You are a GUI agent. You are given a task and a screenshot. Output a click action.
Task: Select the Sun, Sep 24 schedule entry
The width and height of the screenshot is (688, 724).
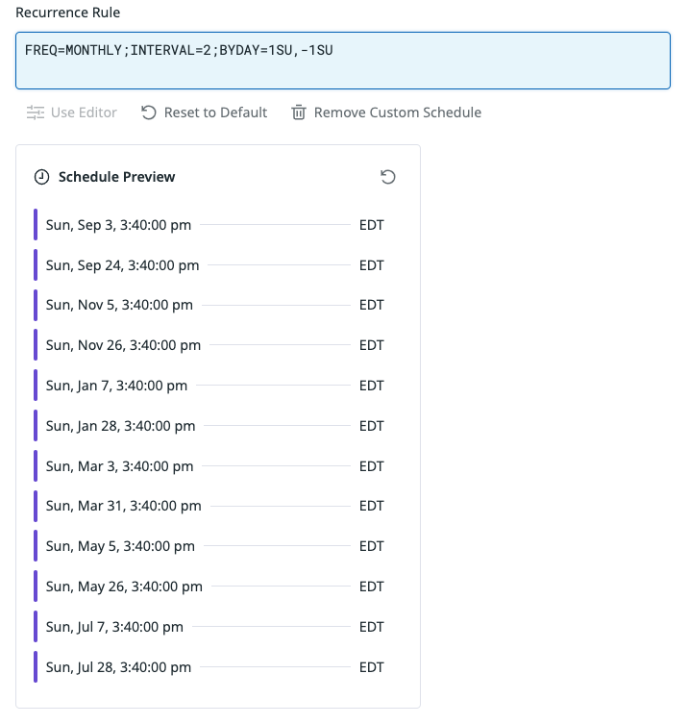209,265
